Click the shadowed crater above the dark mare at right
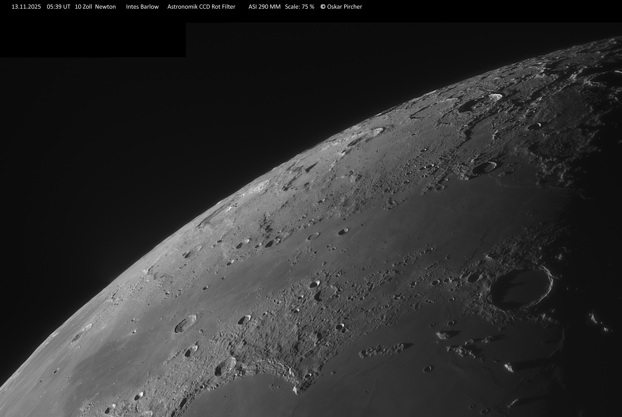Viewport: 622px width, 417px height. 484,168
